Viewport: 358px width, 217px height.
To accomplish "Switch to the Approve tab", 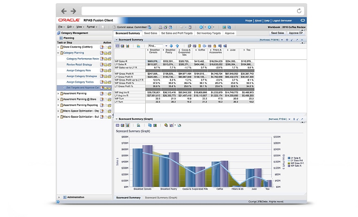I will (x=230, y=33).
